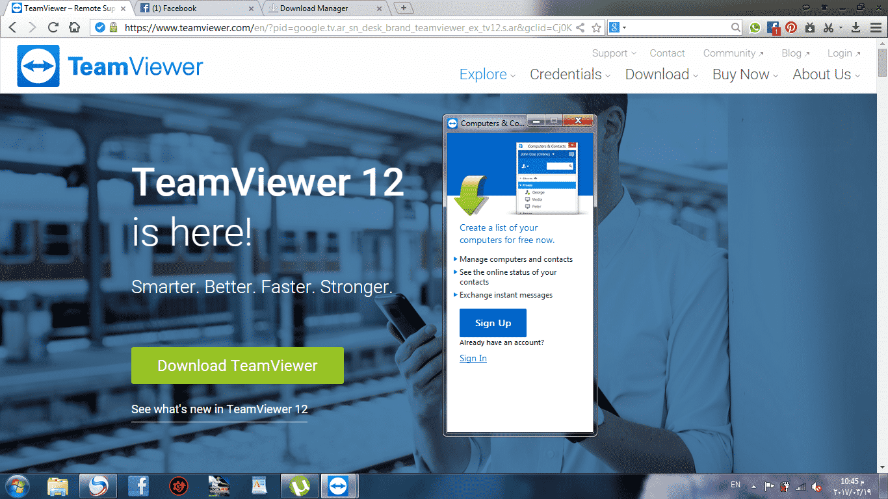Click the scissors screenshot tool icon
This screenshot has width=888, height=499.
pos(828,28)
